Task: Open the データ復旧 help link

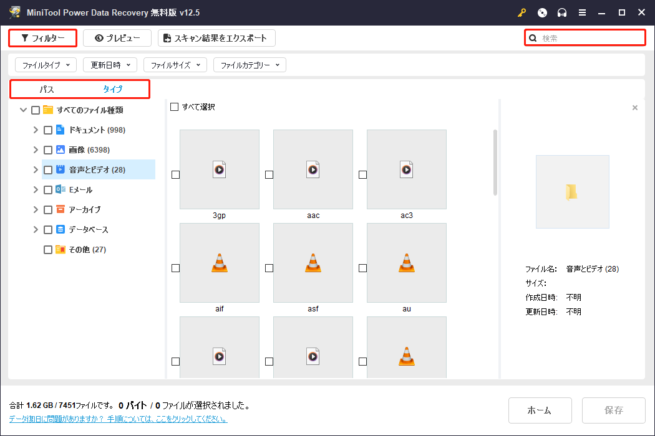Action: point(119,419)
